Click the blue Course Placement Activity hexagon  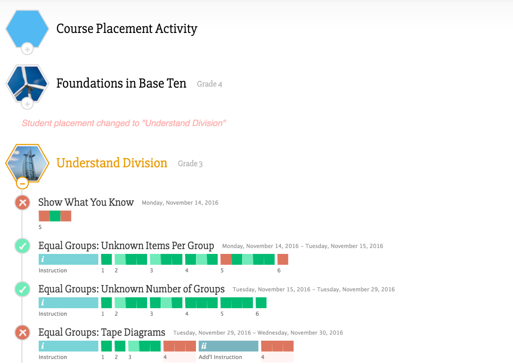click(27, 29)
